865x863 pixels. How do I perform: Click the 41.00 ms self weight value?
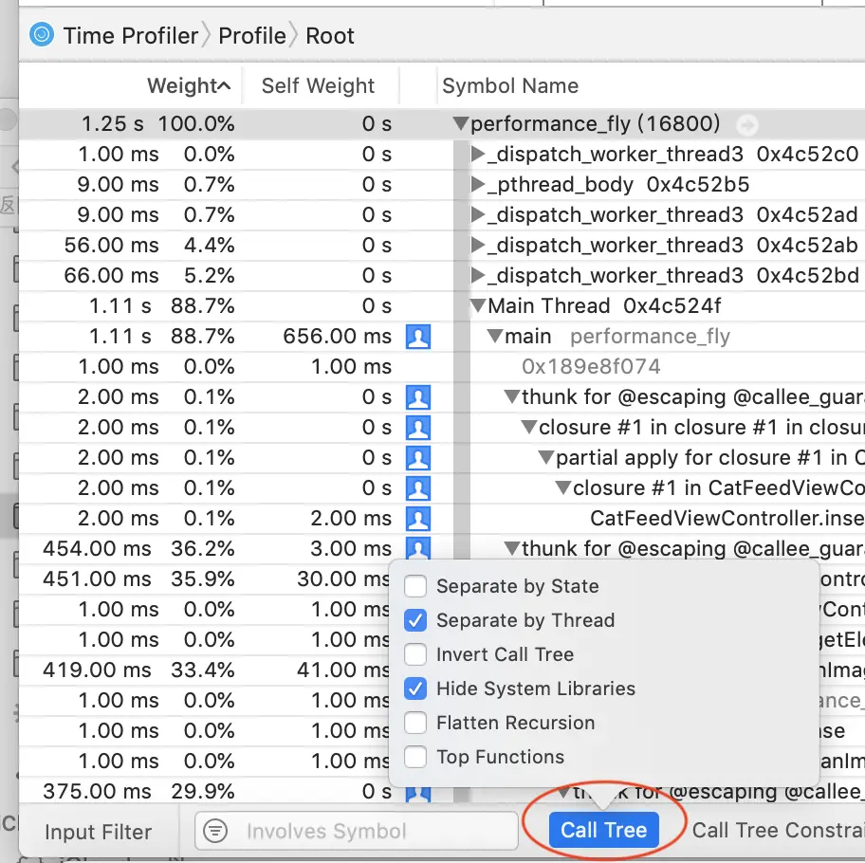[x=343, y=670]
